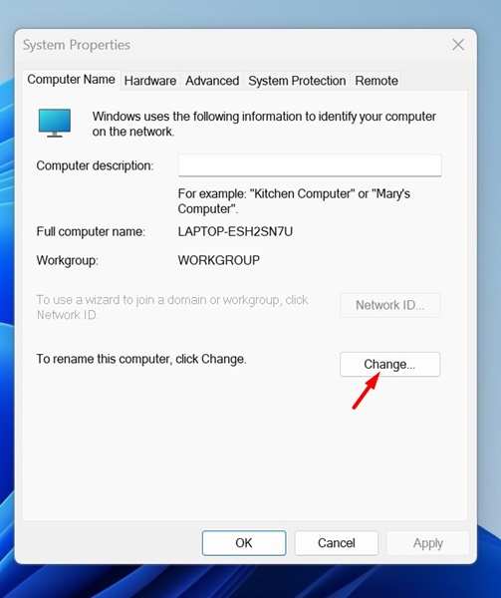
Task: Click the Full computer name label
Action: 91,231
